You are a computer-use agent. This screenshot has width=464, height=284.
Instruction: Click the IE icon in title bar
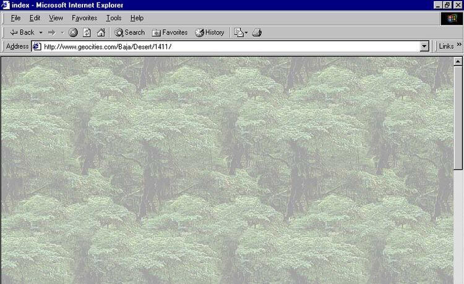point(6,5)
